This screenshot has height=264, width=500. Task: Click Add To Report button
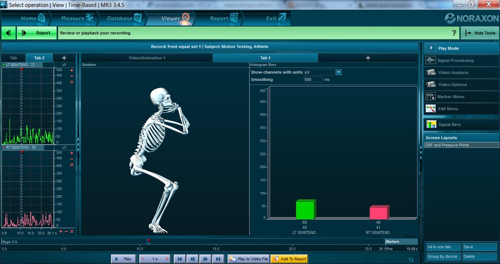click(x=290, y=259)
